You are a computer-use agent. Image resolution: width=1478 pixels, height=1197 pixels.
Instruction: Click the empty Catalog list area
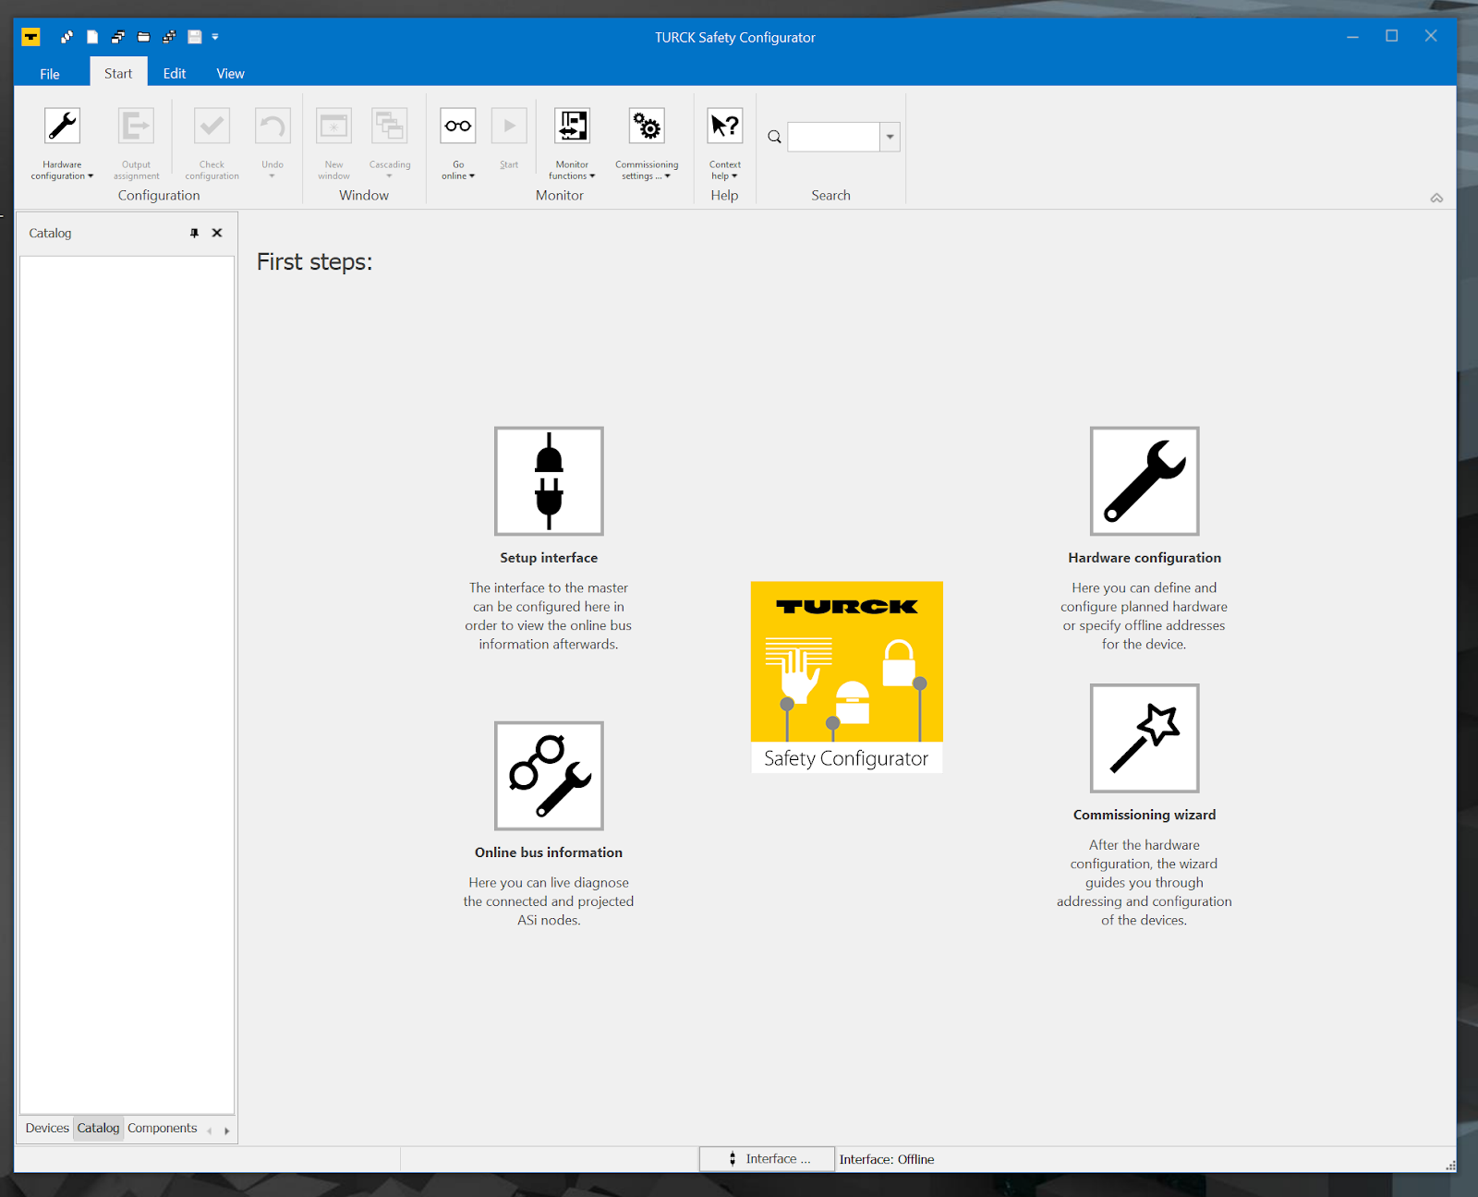127,684
